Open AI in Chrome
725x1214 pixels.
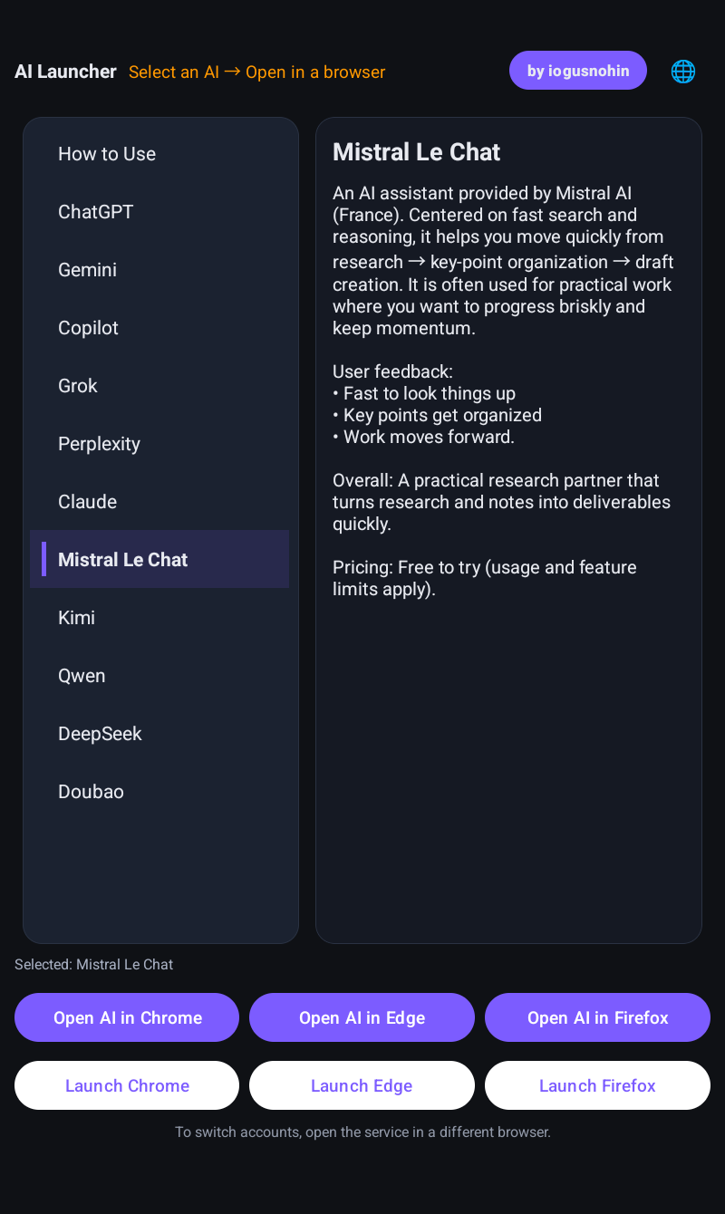[127, 1017]
